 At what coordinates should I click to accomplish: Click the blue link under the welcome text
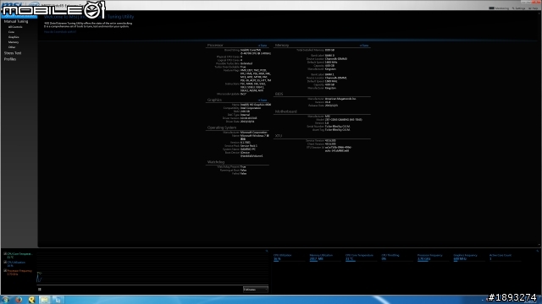click(x=60, y=32)
